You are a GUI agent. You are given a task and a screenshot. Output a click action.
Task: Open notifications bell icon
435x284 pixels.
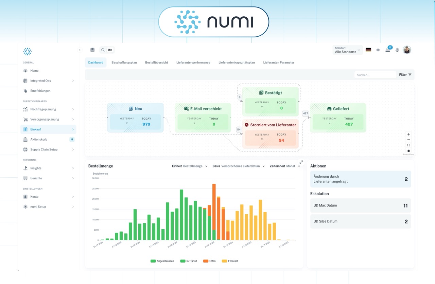(397, 50)
